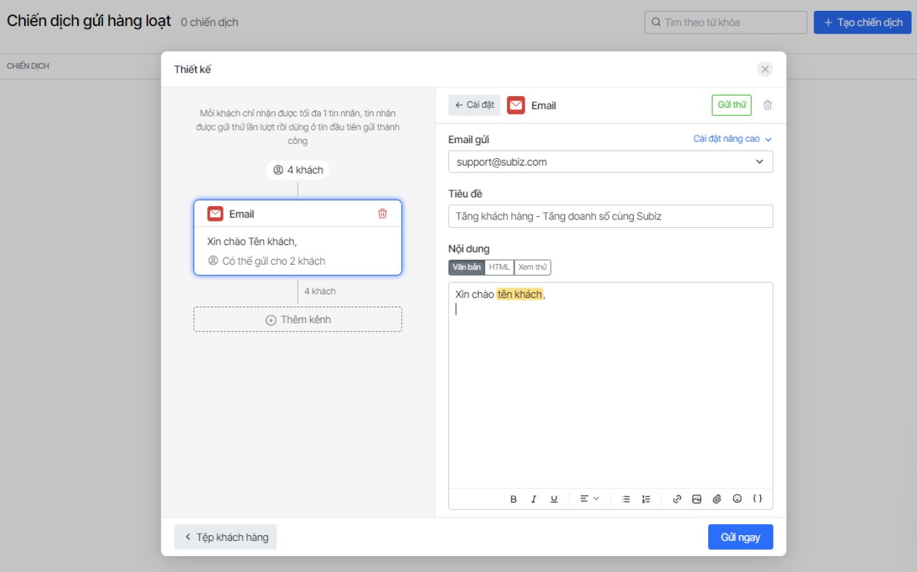Switch to the Xem thử preview tab
Viewport: 917px width, 572px height.
pos(532,267)
